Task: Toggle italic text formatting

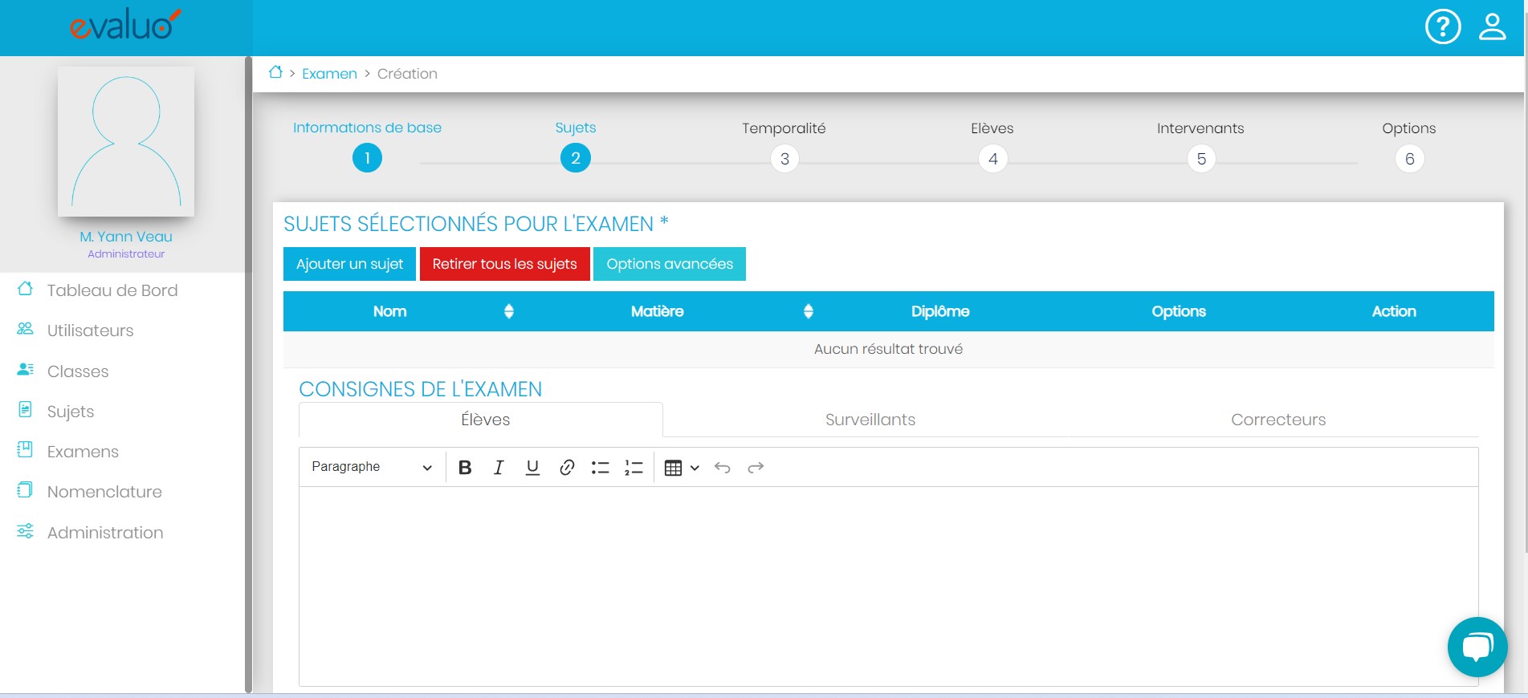Action: coord(499,468)
